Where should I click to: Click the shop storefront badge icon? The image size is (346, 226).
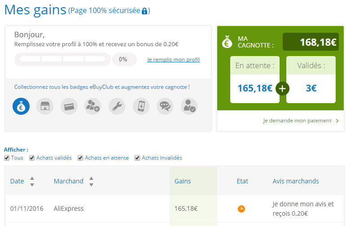[45, 106]
